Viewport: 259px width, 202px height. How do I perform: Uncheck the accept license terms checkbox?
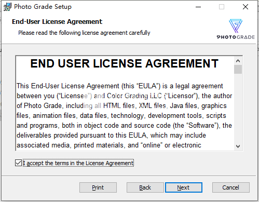[x=18, y=163]
